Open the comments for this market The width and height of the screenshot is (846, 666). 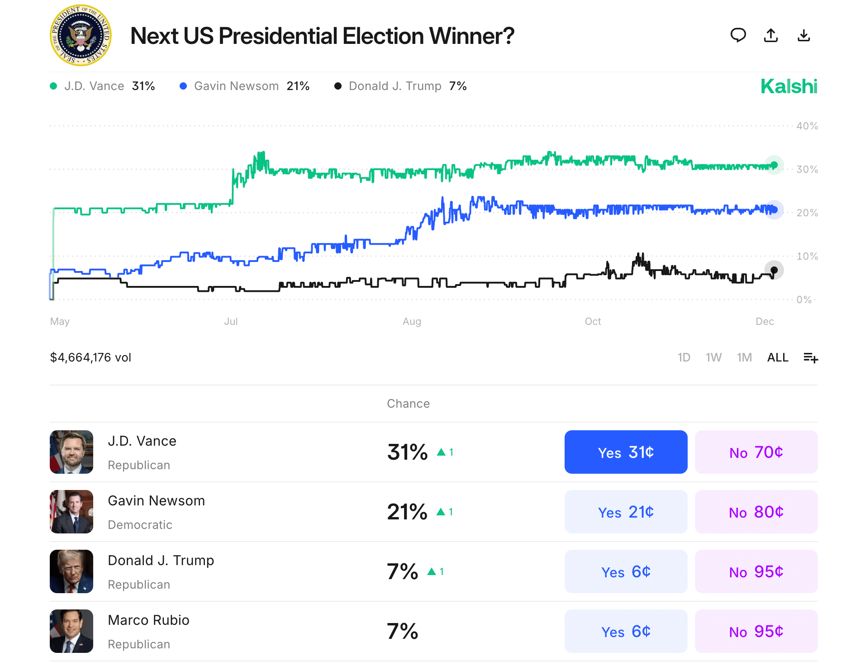[738, 35]
